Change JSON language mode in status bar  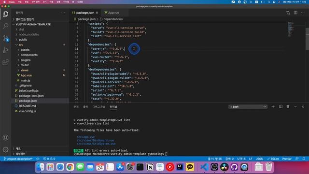[x=260, y=159]
